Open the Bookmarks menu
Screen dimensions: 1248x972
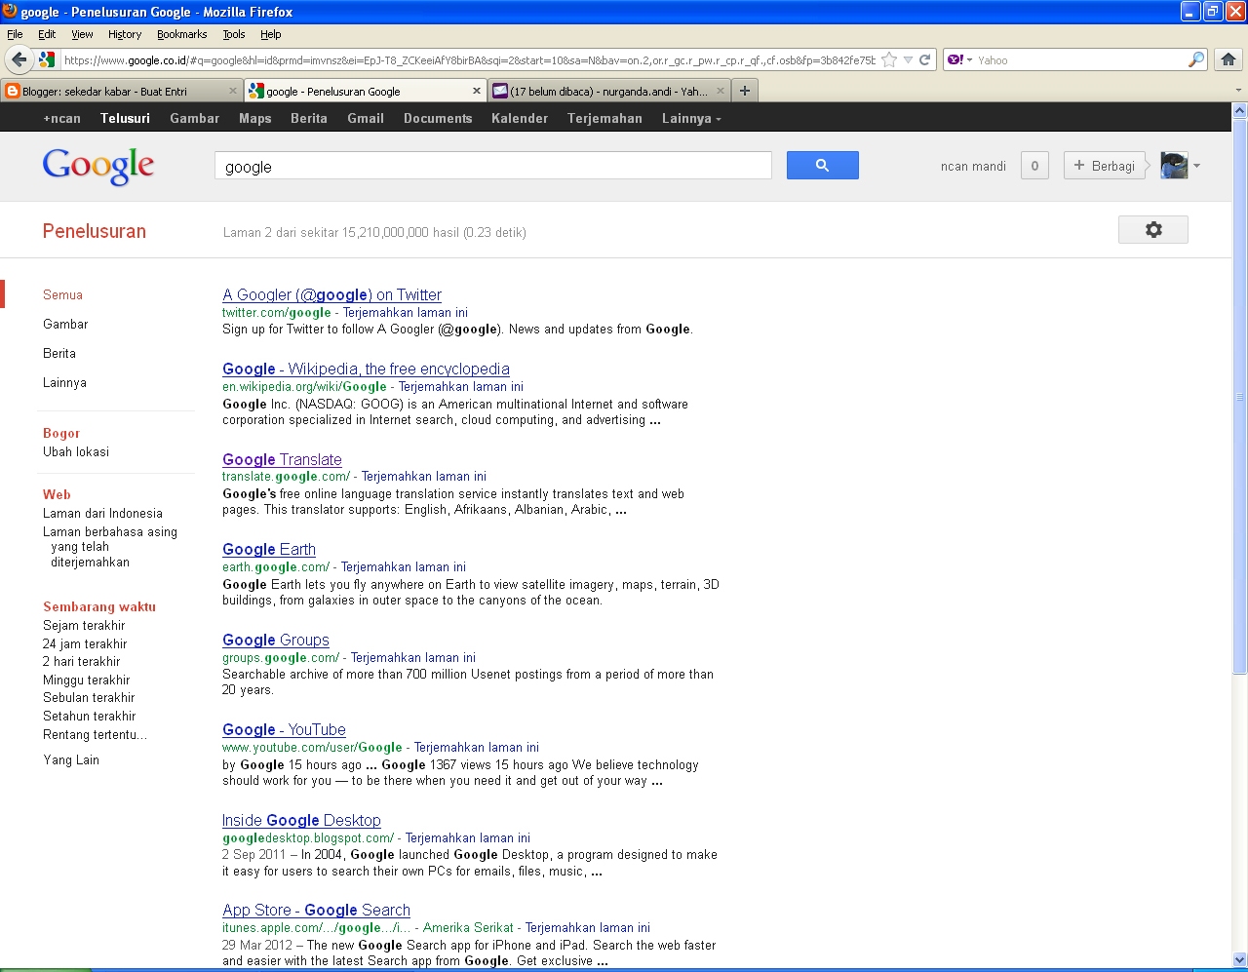tap(182, 34)
